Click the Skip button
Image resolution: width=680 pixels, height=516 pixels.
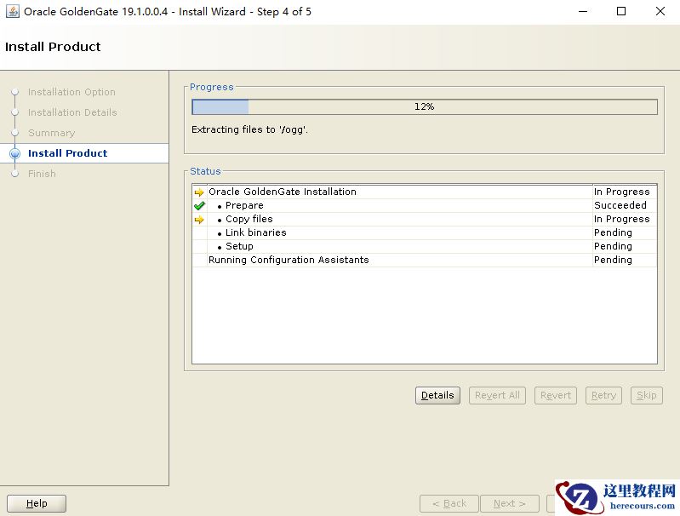click(647, 395)
